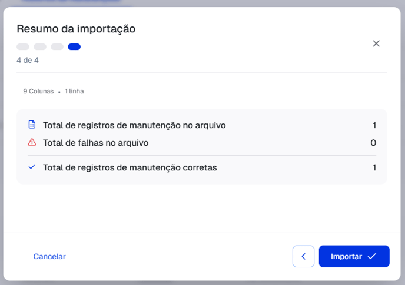Viewport: 405px width, 285px height.
Task: Click the red warning triangle icon
Action: coord(32,142)
